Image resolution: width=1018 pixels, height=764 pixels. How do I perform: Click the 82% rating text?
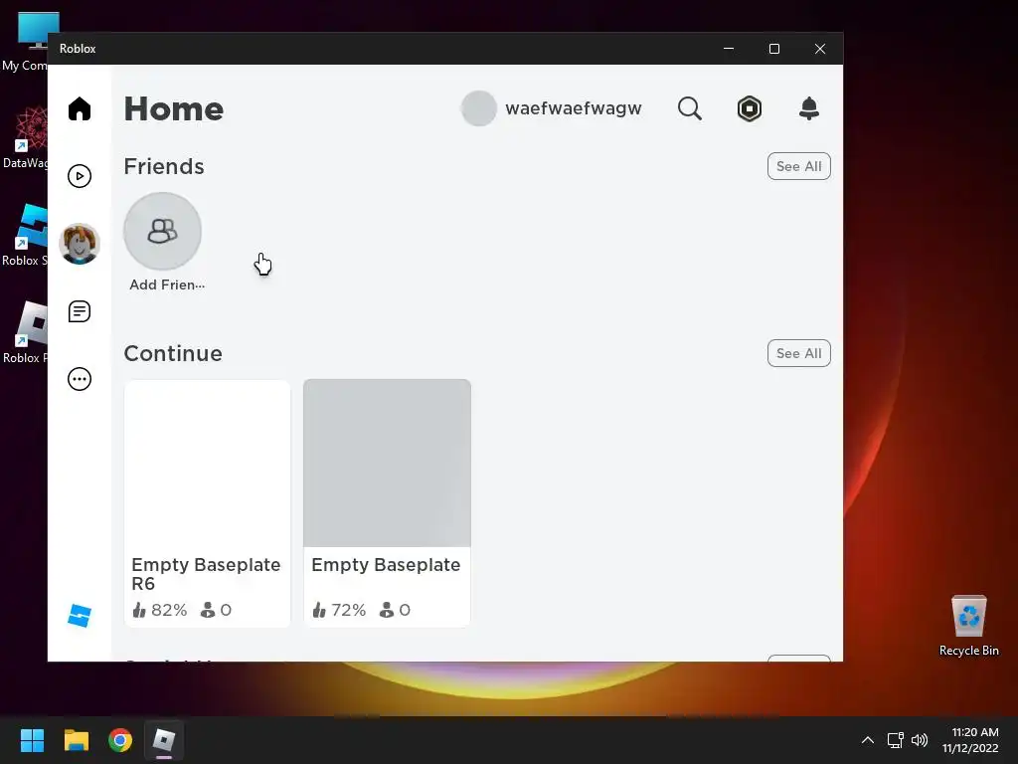point(168,610)
